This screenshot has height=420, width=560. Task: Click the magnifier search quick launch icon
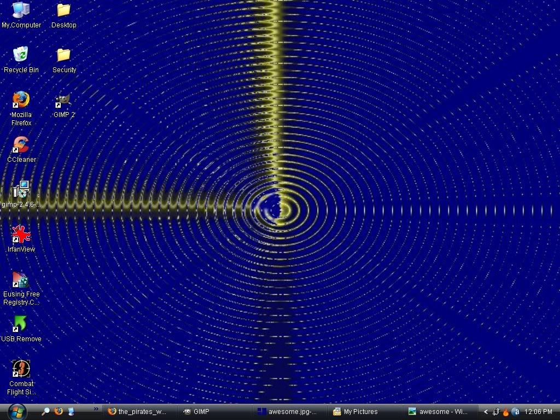tap(45, 411)
